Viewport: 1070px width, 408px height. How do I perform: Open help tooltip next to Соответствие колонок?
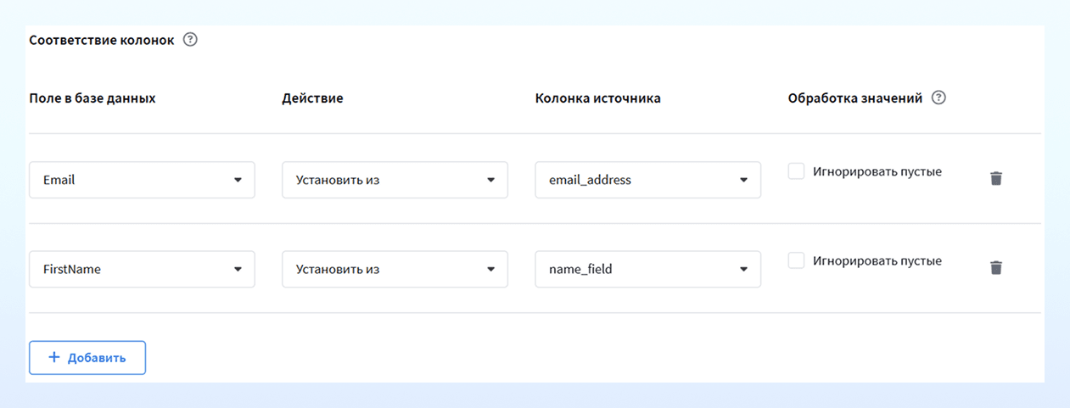click(x=190, y=39)
